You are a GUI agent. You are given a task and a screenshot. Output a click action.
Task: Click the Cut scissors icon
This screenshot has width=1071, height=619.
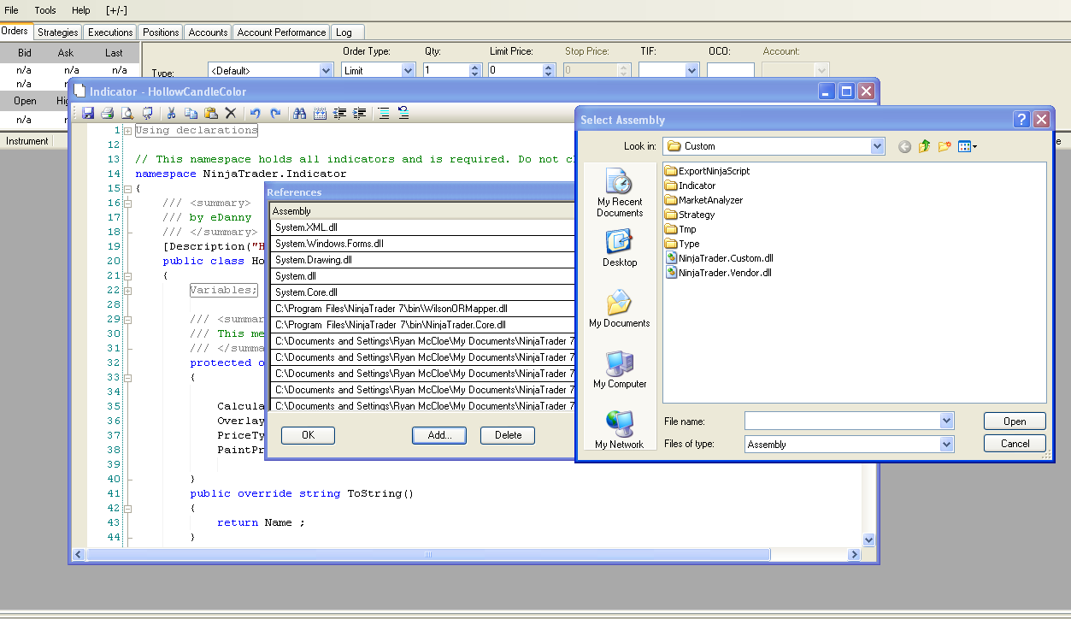tap(171, 113)
